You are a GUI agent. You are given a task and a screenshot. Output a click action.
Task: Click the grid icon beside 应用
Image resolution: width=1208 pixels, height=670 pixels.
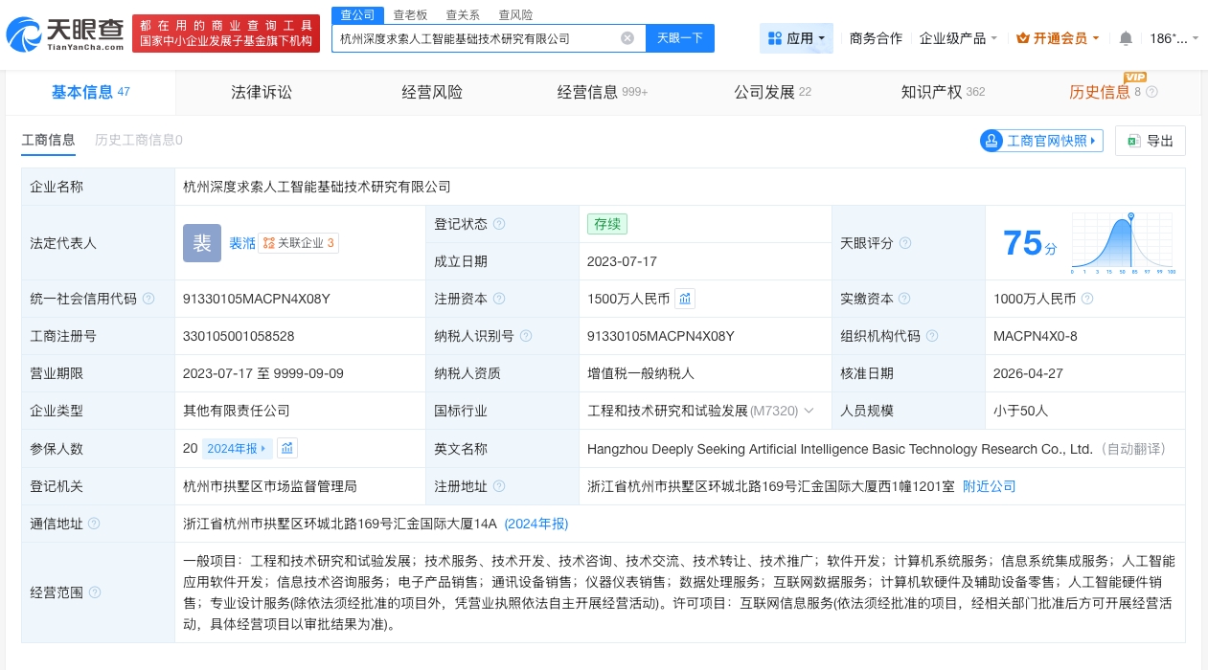point(775,38)
